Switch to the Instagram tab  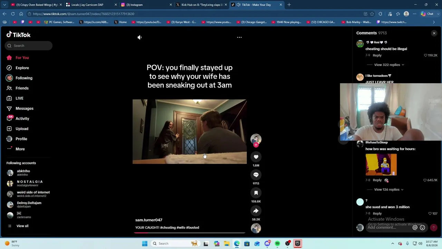click(x=146, y=5)
